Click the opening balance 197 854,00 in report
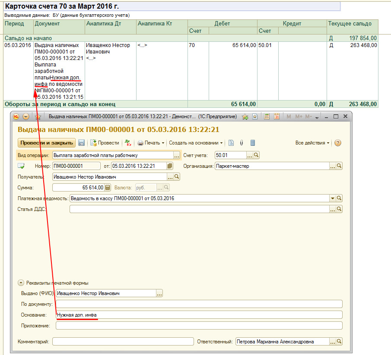The height and width of the screenshot is (355, 391). point(363,38)
